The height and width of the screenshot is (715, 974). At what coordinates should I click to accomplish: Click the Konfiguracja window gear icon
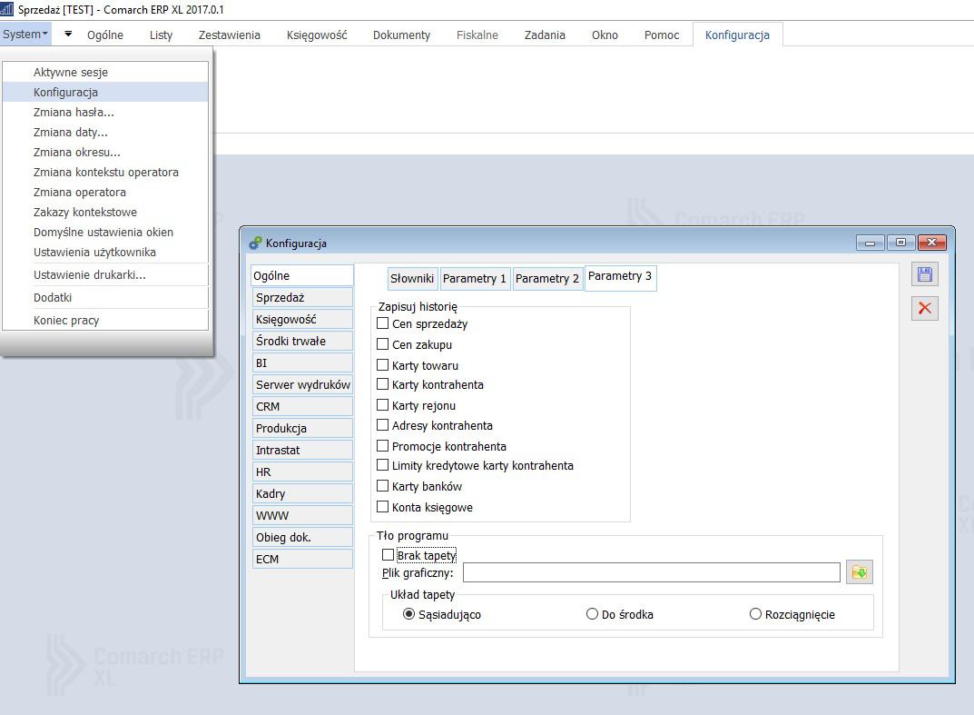[x=255, y=243]
